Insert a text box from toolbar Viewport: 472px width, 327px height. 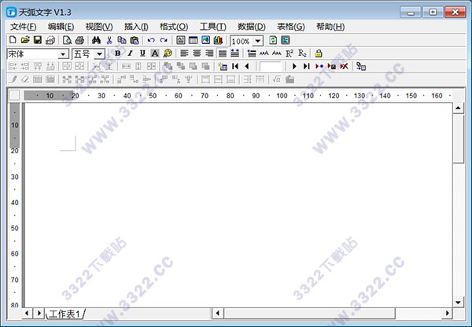click(181, 40)
